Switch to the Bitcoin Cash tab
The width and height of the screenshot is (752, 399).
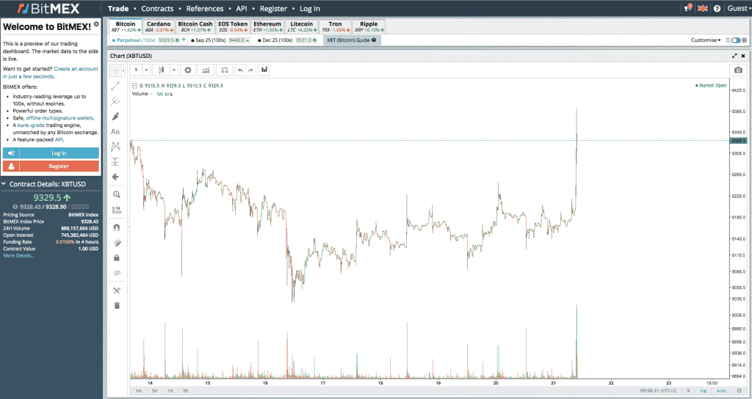tap(195, 26)
